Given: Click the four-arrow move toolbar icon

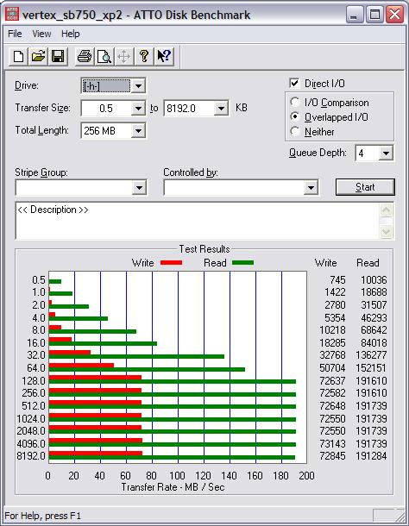Looking at the screenshot, I should [x=124, y=56].
